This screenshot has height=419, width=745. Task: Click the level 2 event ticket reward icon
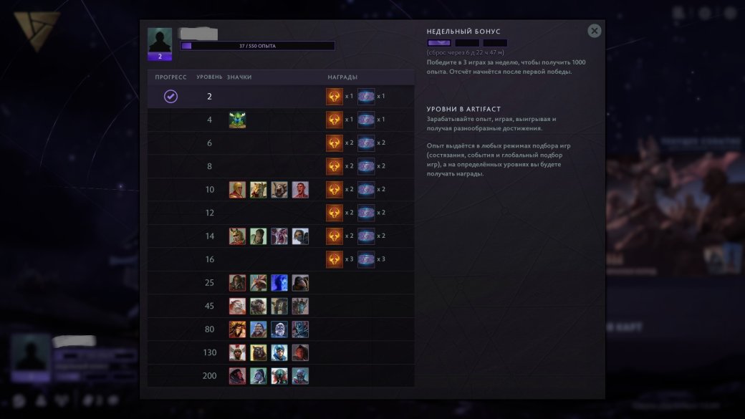click(366, 97)
